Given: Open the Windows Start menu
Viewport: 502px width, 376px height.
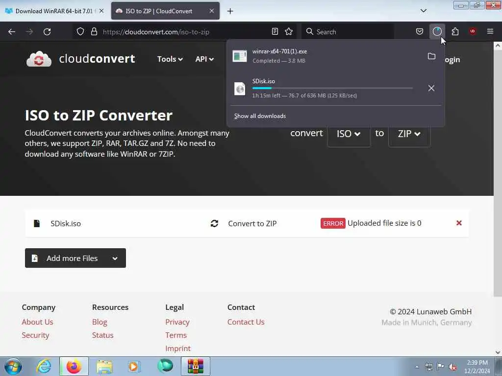Looking at the screenshot, I should coord(13,366).
